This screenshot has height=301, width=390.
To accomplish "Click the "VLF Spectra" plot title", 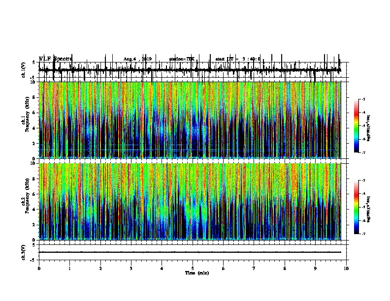I will pyautogui.click(x=56, y=59).
